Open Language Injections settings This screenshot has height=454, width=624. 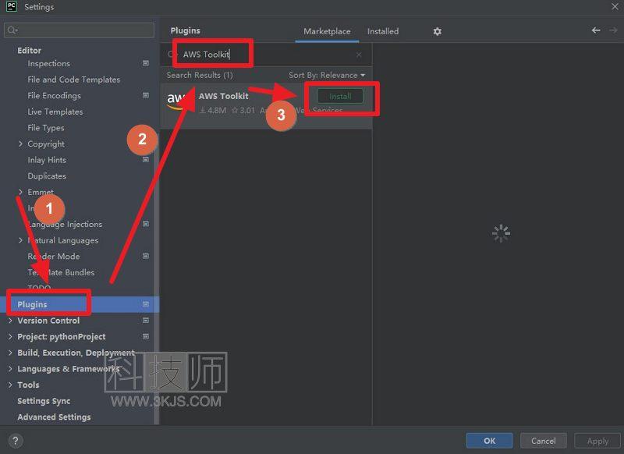click(x=65, y=224)
